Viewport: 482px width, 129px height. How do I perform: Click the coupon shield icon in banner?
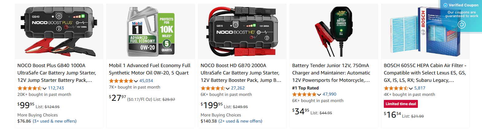pyautogui.click(x=461, y=25)
